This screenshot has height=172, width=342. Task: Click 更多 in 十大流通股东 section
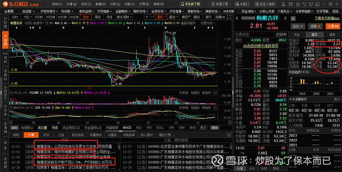pos(337,99)
